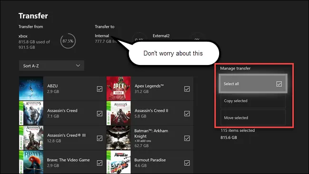Screen dimensions: 309x174
Task: Click the Move selected button
Action: point(253,118)
